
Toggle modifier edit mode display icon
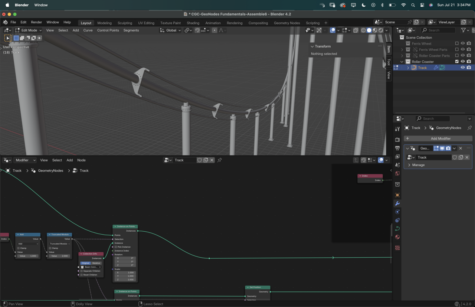point(436,148)
